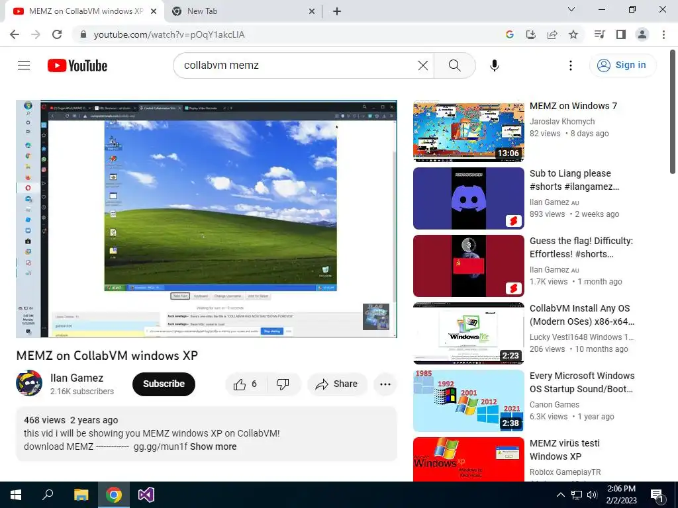Open YouTube settings three-dot menu

(x=570, y=65)
